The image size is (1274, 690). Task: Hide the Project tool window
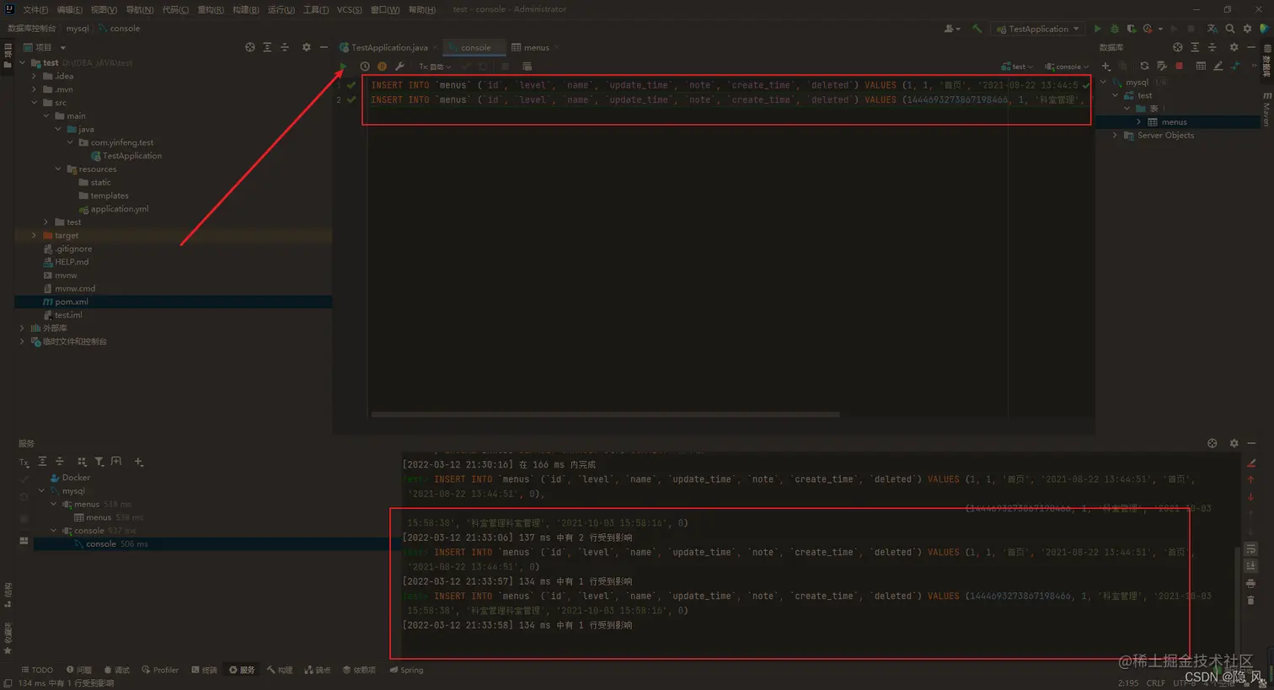pyautogui.click(x=324, y=47)
